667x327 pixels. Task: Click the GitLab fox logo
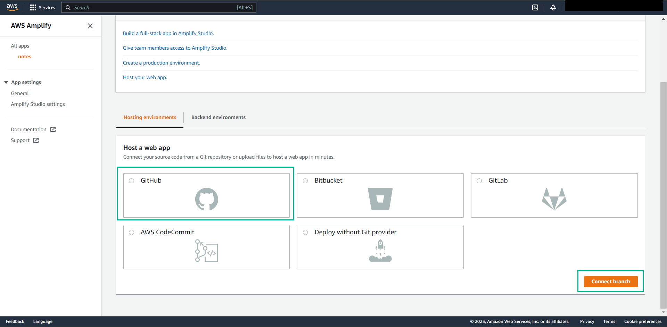pos(554,199)
